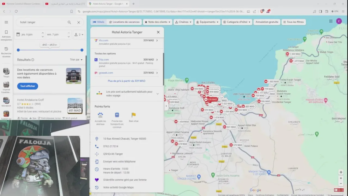This screenshot has width=348, height=196.
Task: Click the 1.454 MAD map price marker
Action: click(182, 122)
